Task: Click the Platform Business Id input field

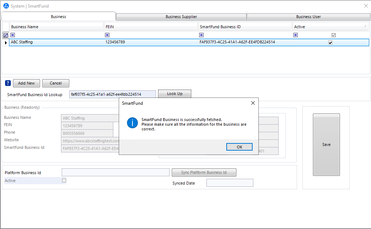Action: click(x=115, y=172)
